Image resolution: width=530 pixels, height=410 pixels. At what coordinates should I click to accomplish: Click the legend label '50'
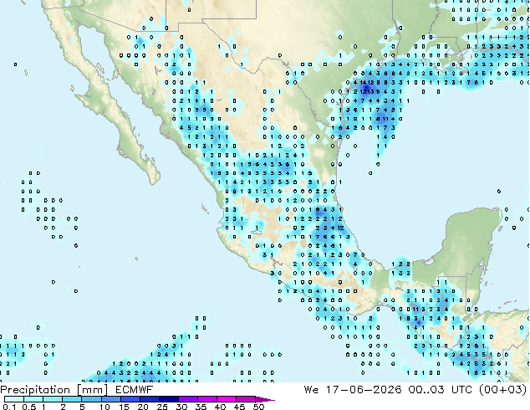pos(258,407)
